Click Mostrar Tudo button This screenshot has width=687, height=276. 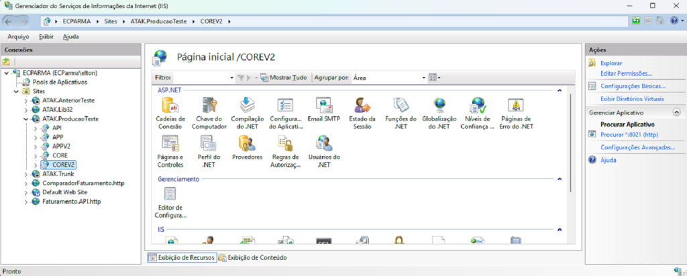click(284, 78)
